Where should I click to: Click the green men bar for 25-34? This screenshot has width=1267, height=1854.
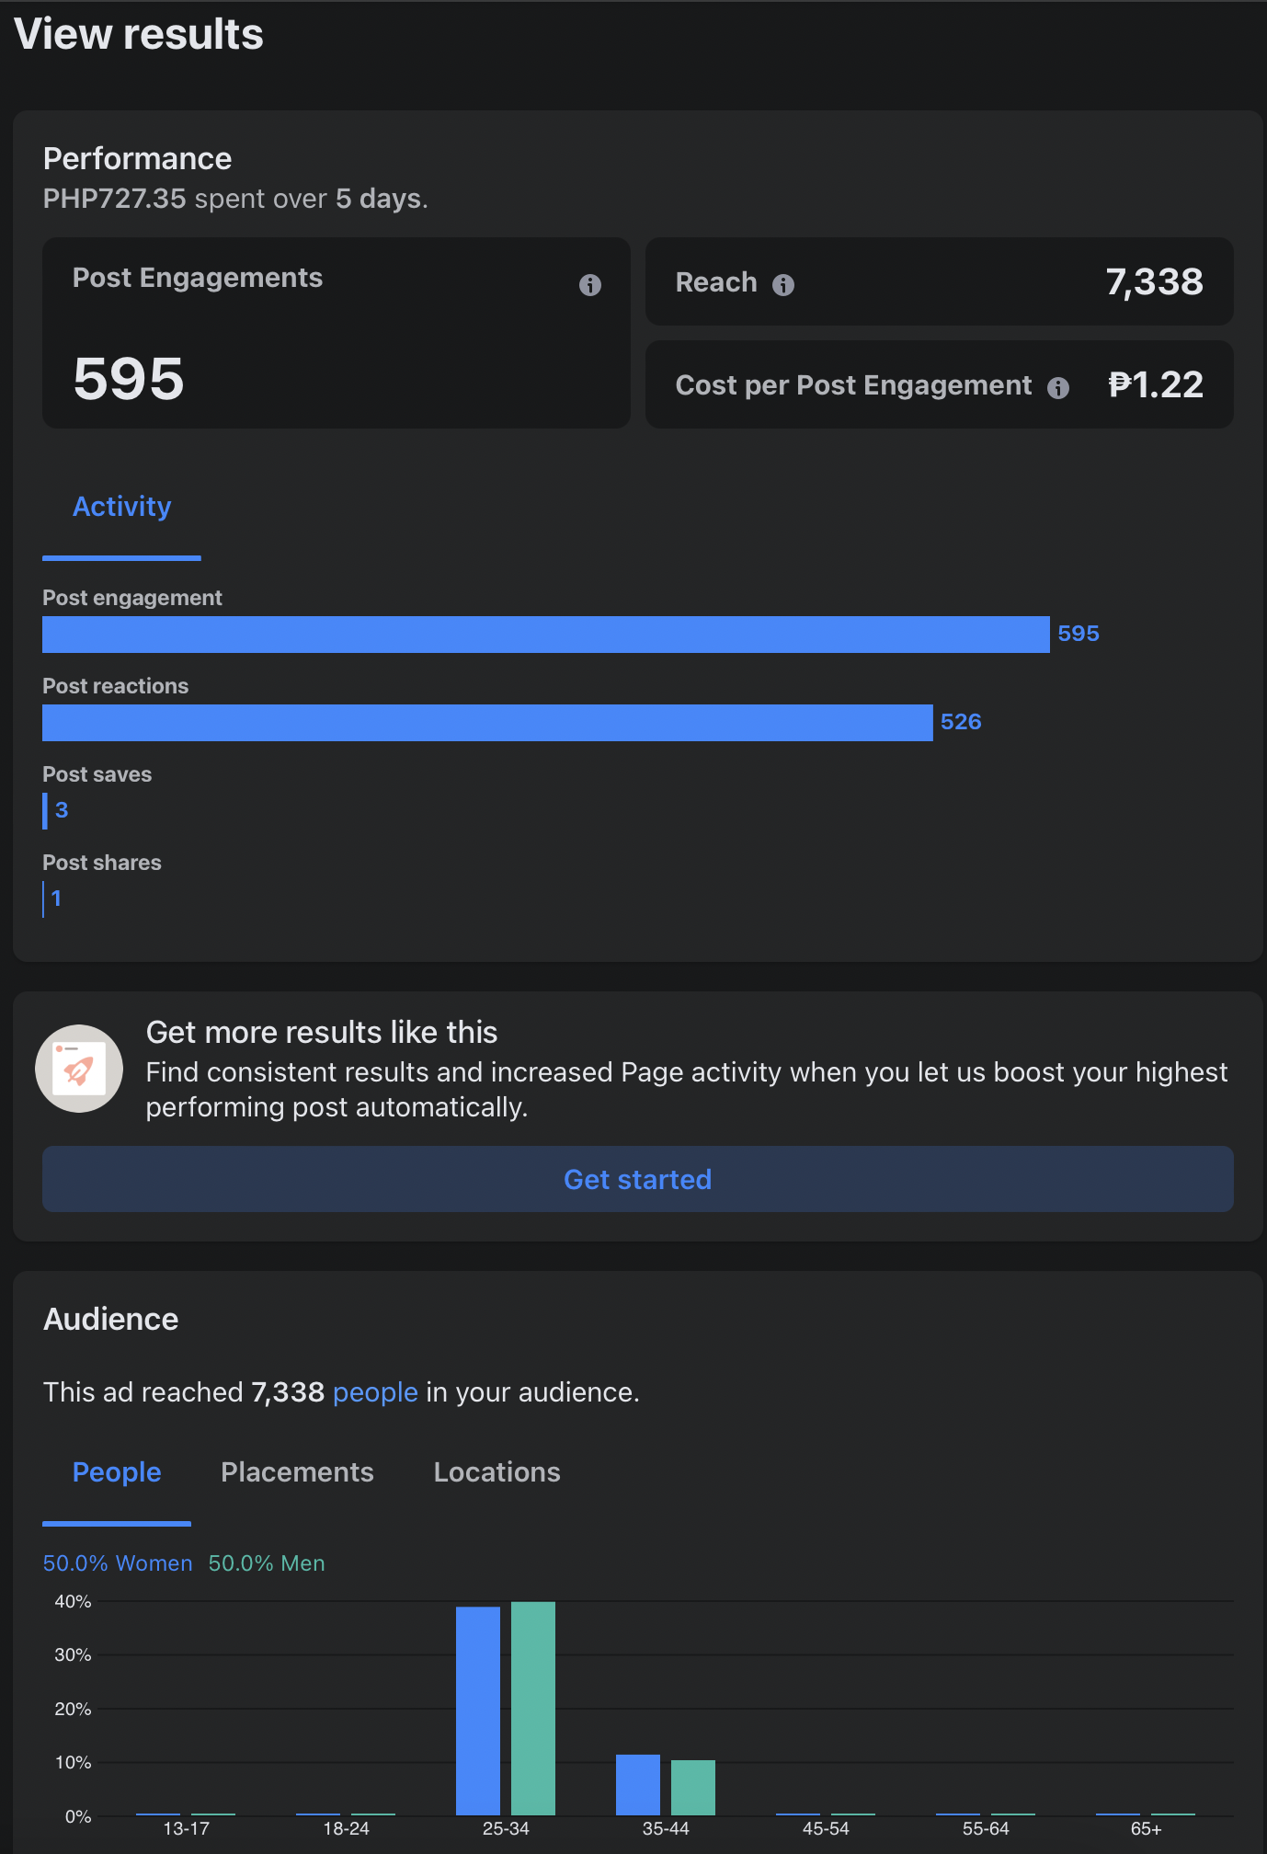tap(533, 1709)
